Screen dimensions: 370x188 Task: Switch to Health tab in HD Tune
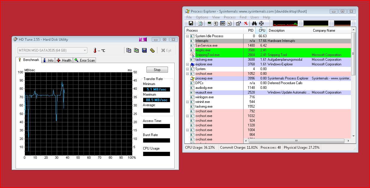click(x=64, y=60)
